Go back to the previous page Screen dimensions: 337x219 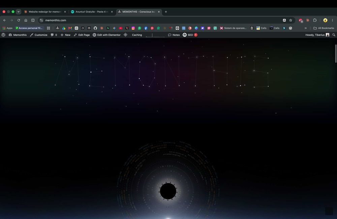click(x=4, y=20)
